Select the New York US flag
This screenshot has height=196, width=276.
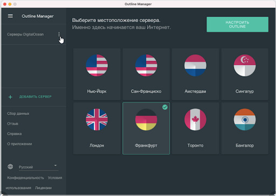pyautogui.click(x=97, y=65)
